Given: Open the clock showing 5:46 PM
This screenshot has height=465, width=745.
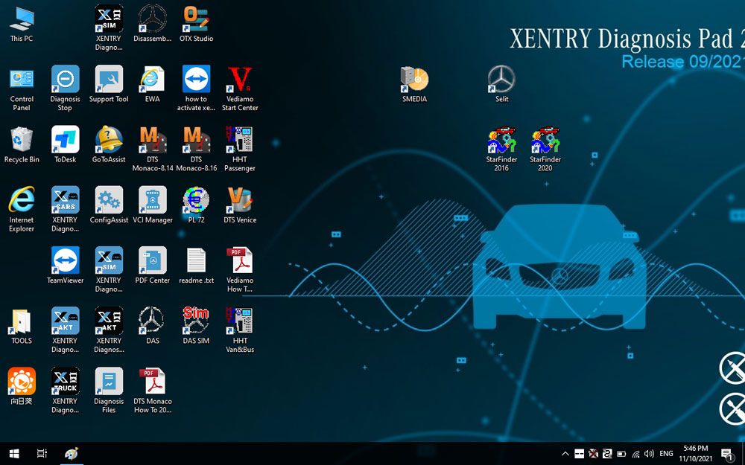Looking at the screenshot, I should pyautogui.click(x=696, y=454).
